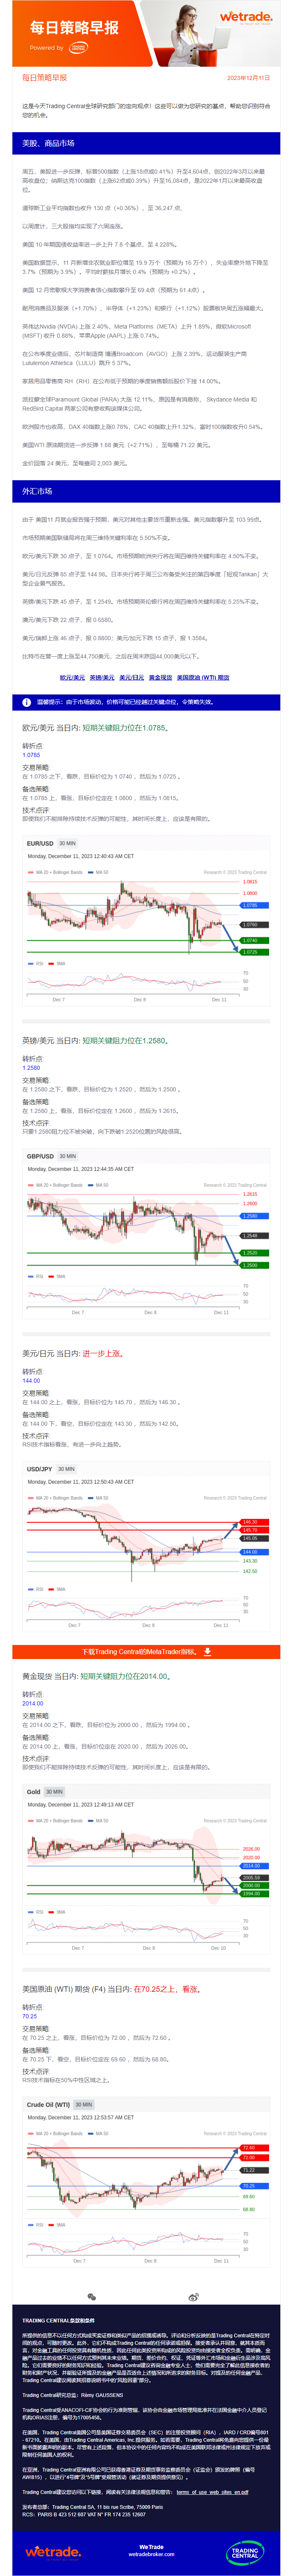Viewport: 289px width, 2576px height.
Task: Click the date 2023年12月11日
Action: click(x=248, y=77)
